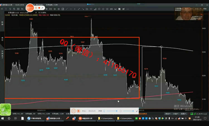Click the 外盘户 status button
The image size is (209, 126).
(176, 114)
